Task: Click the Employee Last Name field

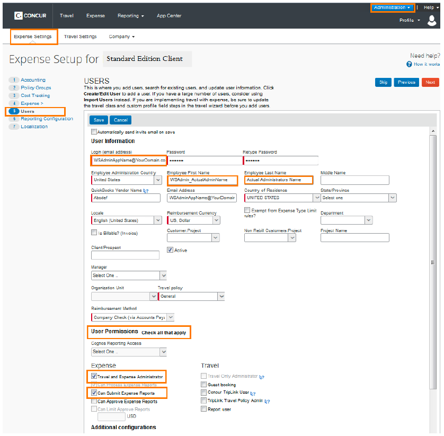Action: [279, 180]
